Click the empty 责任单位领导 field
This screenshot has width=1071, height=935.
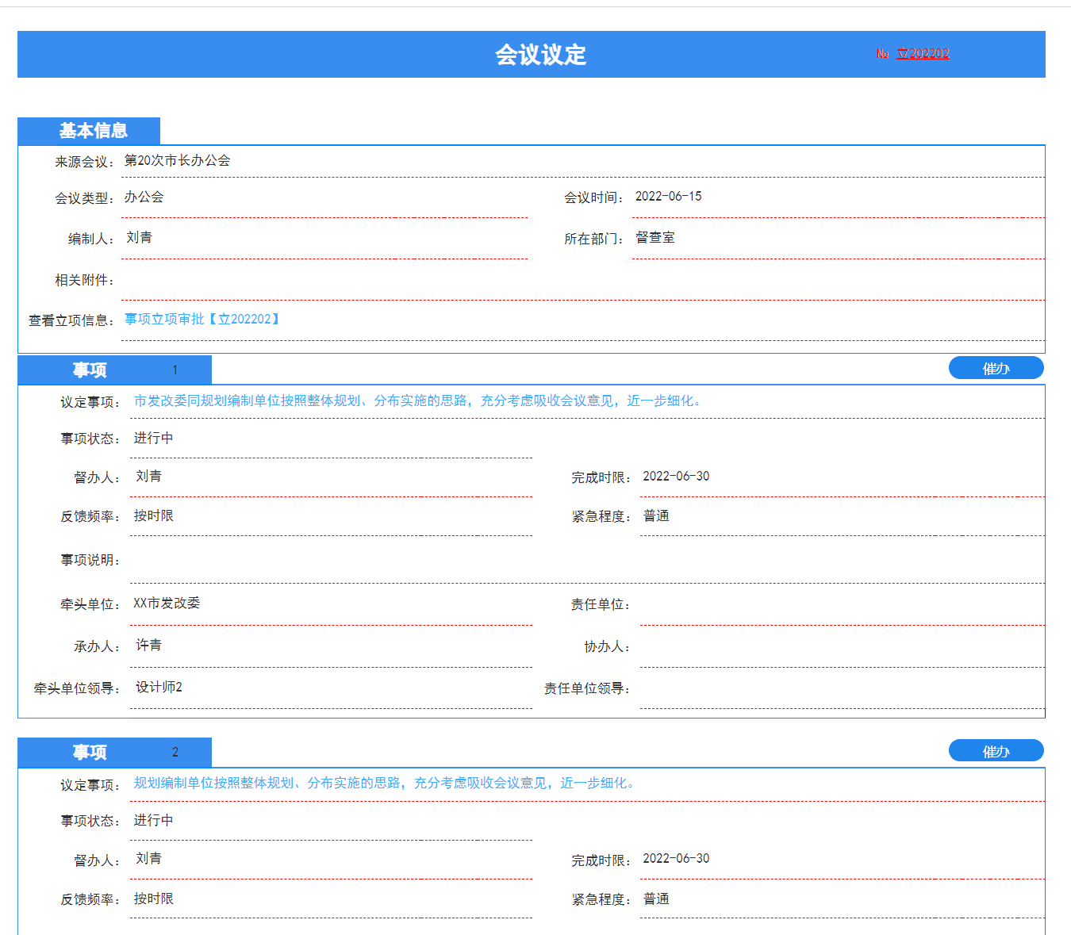point(843,689)
